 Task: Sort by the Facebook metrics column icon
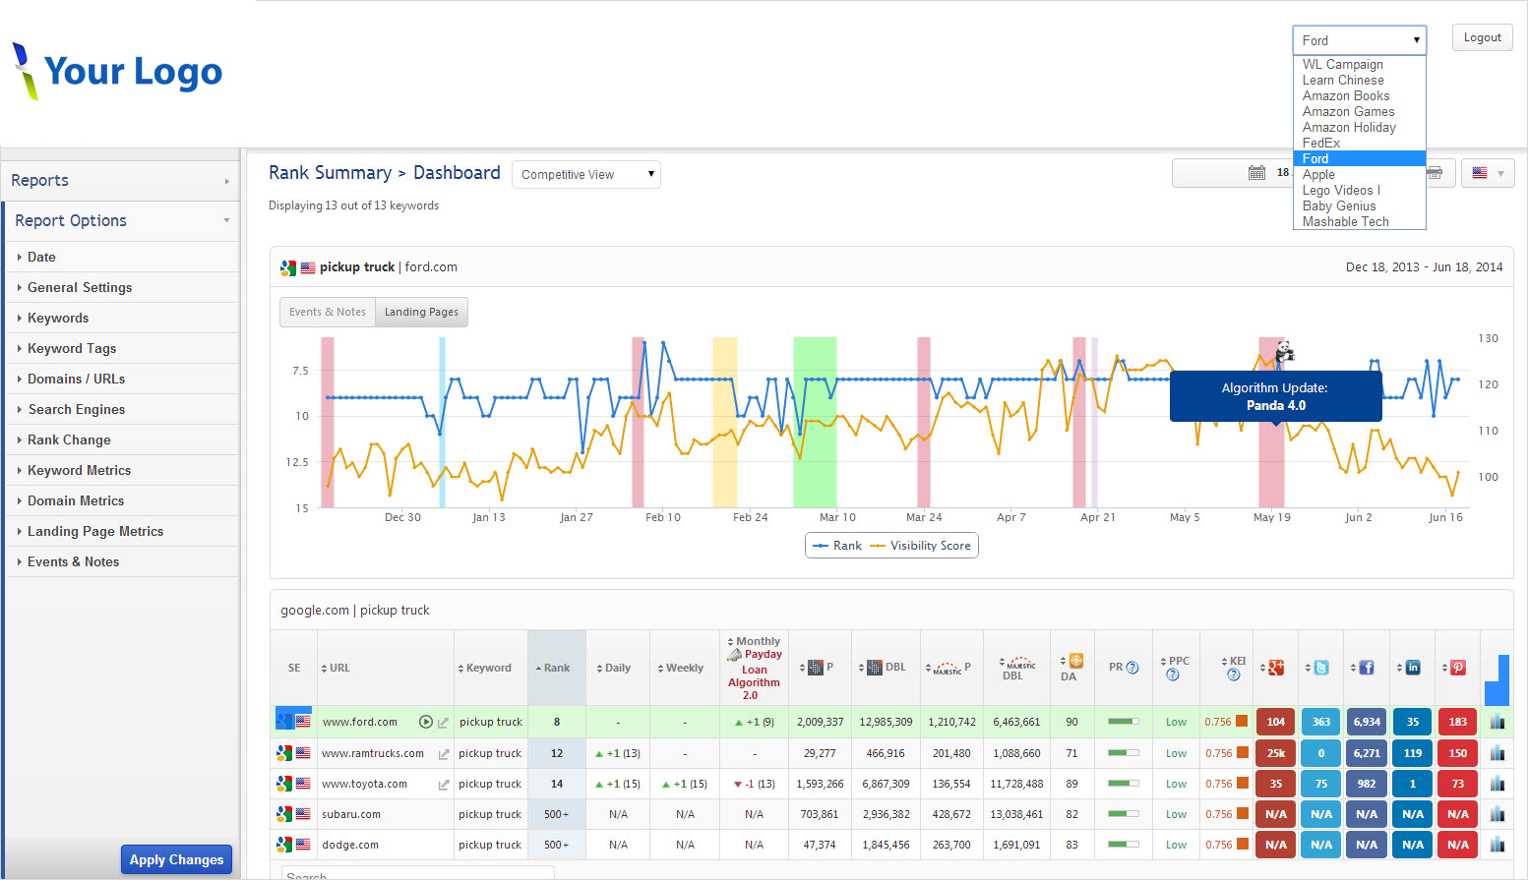[1366, 667]
